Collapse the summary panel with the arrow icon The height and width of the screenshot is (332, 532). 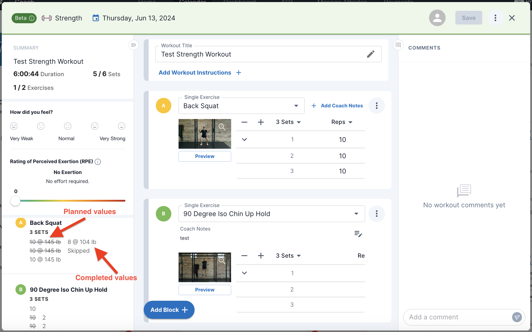(x=133, y=45)
